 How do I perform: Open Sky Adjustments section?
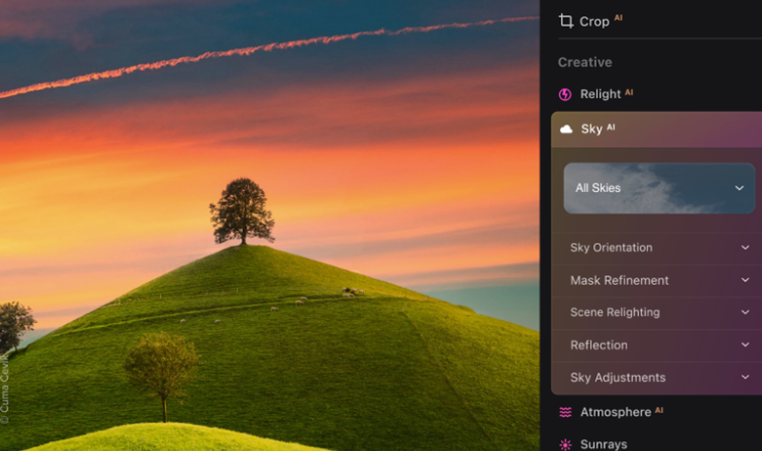[618, 377]
